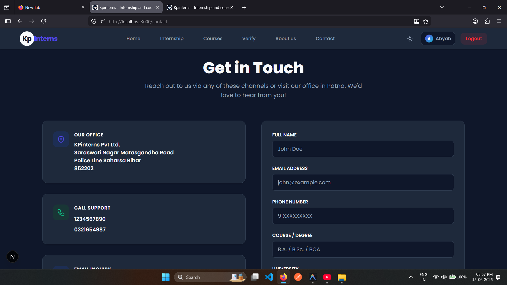Click the install app icon in address bar
The height and width of the screenshot is (285, 507).
pos(416,21)
